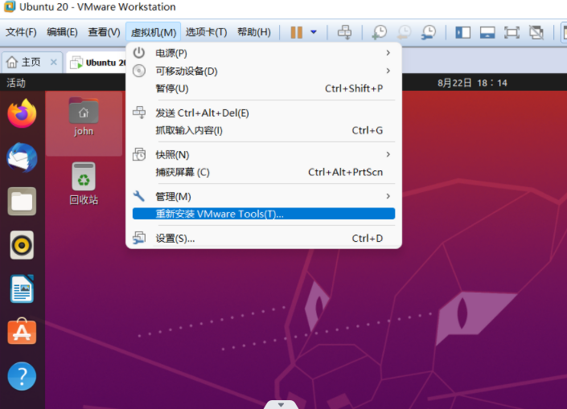This screenshot has width=567, height=409.
Task: Open the clock showing 8月22日 18:14
Action: tap(472, 83)
